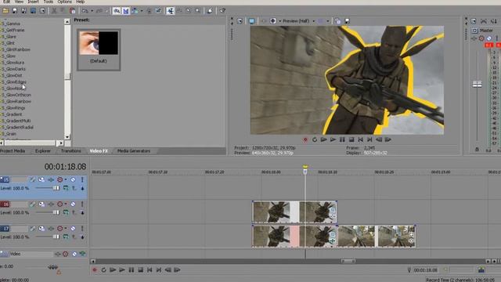Click Save Snapshot to File icon
The image size is (501, 282).
347,21
